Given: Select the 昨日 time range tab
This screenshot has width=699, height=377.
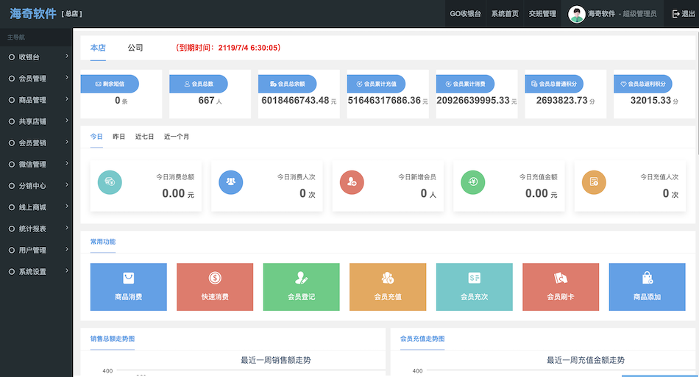Looking at the screenshot, I should (x=118, y=137).
